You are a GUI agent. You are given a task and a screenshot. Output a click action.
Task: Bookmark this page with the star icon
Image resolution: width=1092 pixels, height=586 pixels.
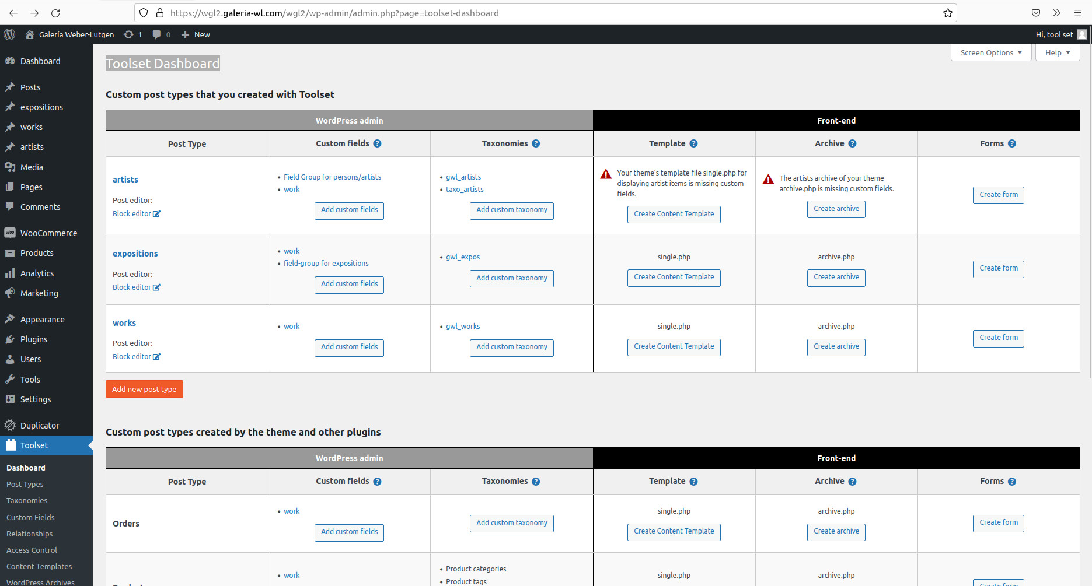click(x=948, y=13)
